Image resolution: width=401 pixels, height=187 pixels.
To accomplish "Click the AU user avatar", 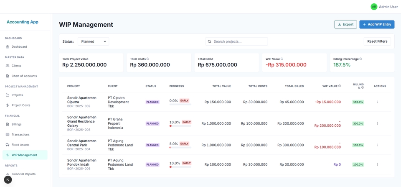I will 374,7.
